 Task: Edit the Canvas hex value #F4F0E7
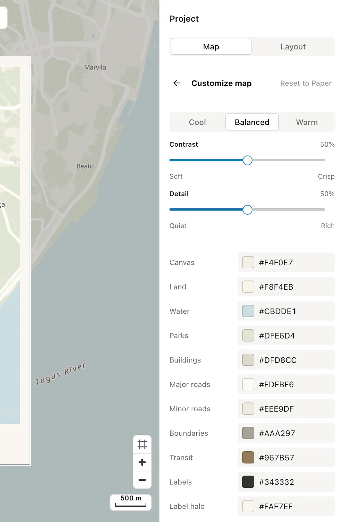(276, 263)
